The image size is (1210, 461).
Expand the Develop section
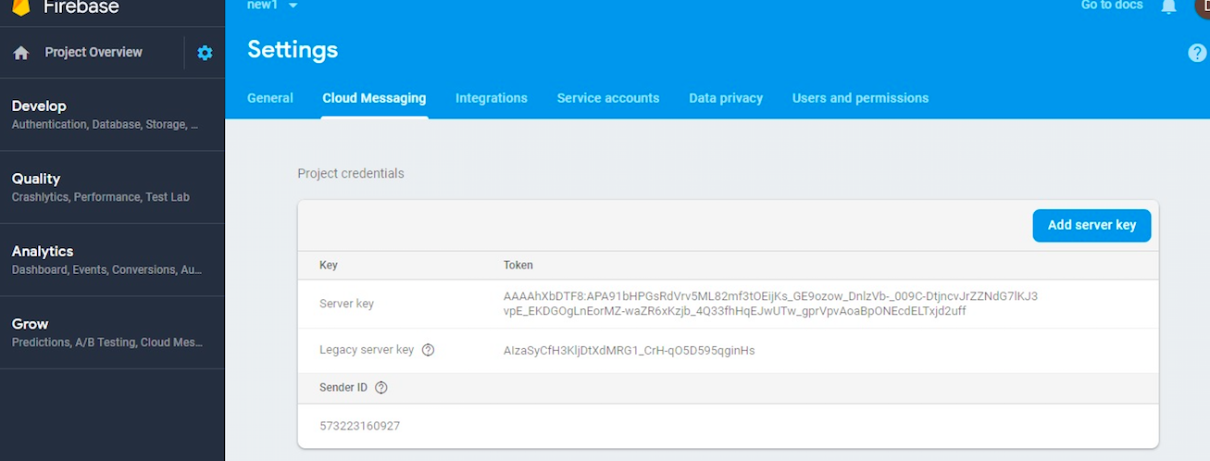click(112, 115)
